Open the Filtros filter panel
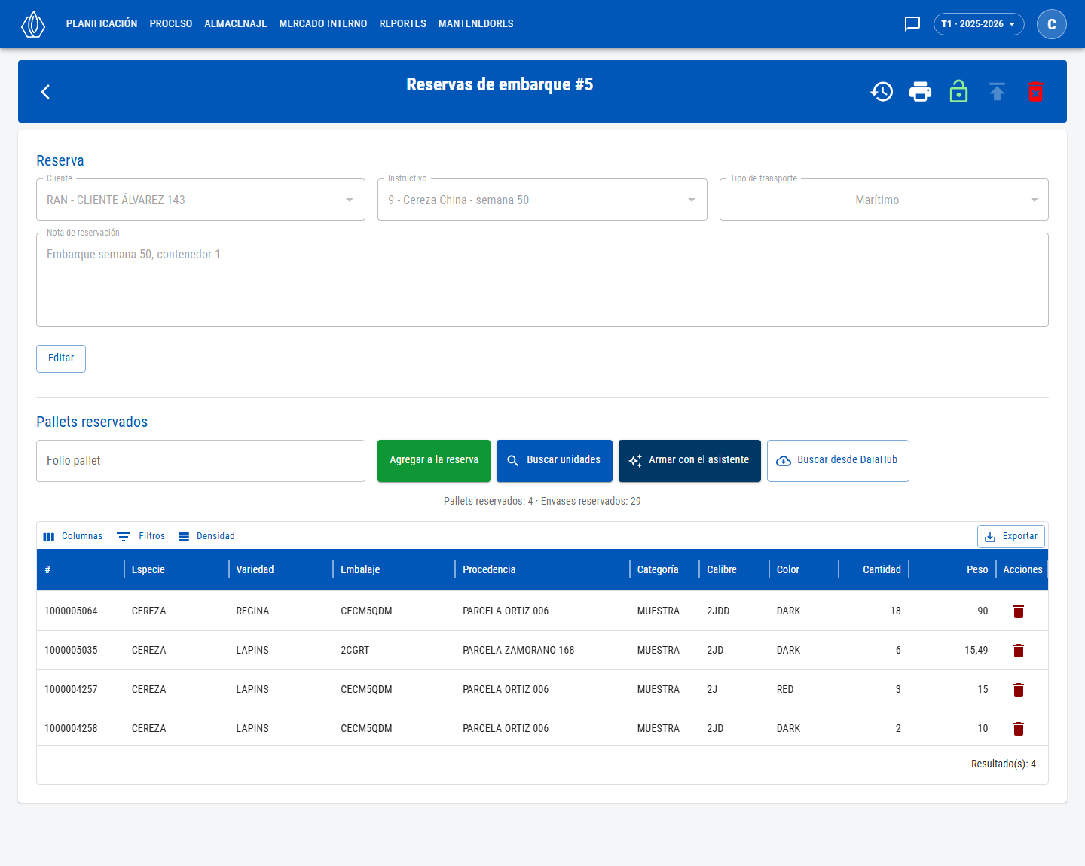This screenshot has height=866, width=1085. 141,536
